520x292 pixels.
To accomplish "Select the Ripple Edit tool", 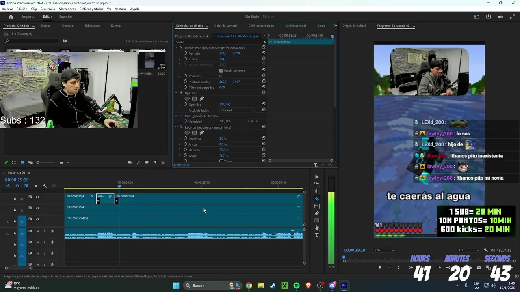I will pyautogui.click(x=317, y=191).
